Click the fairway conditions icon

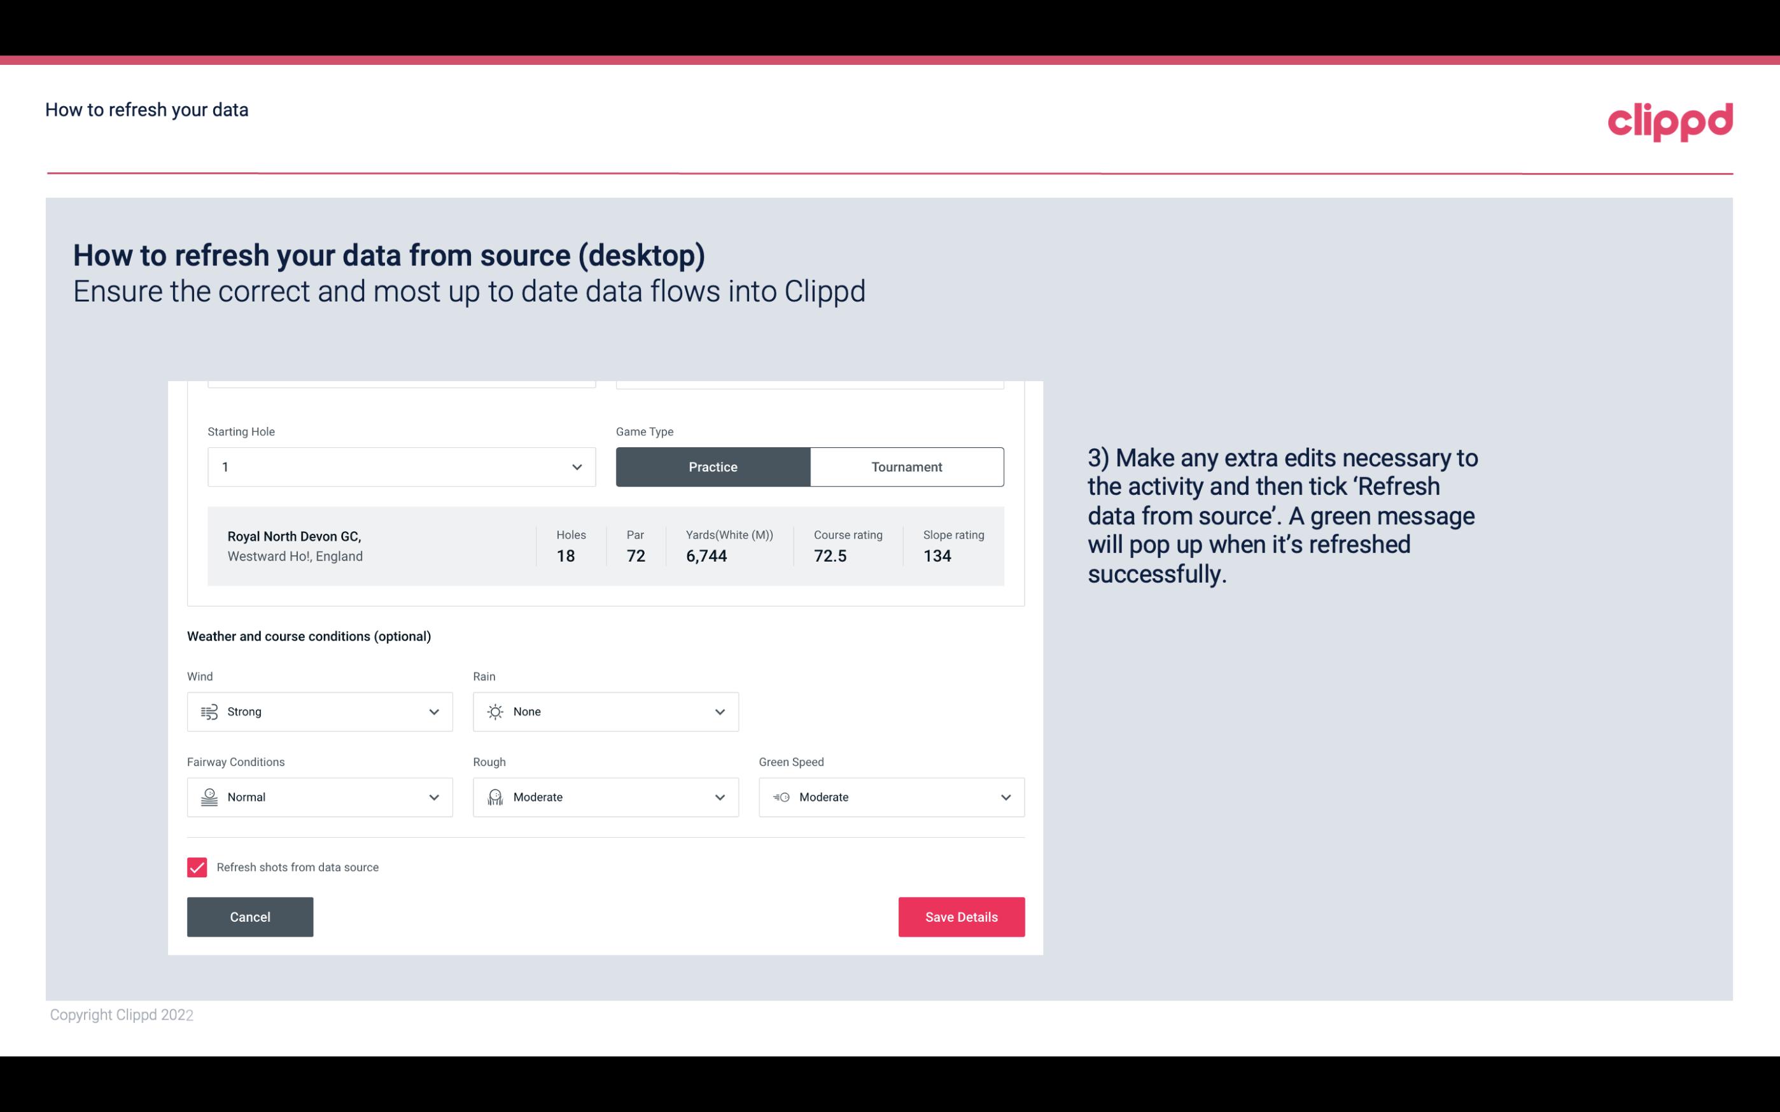point(209,797)
